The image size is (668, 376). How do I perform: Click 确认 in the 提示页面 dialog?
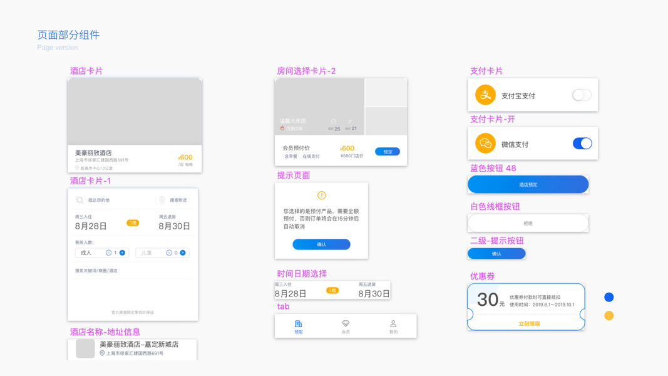322,244
